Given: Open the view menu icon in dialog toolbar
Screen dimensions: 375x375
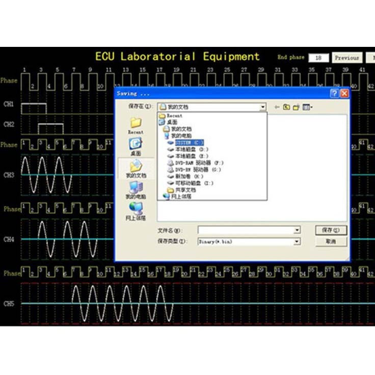Looking at the screenshot, I should [x=307, y=107].
